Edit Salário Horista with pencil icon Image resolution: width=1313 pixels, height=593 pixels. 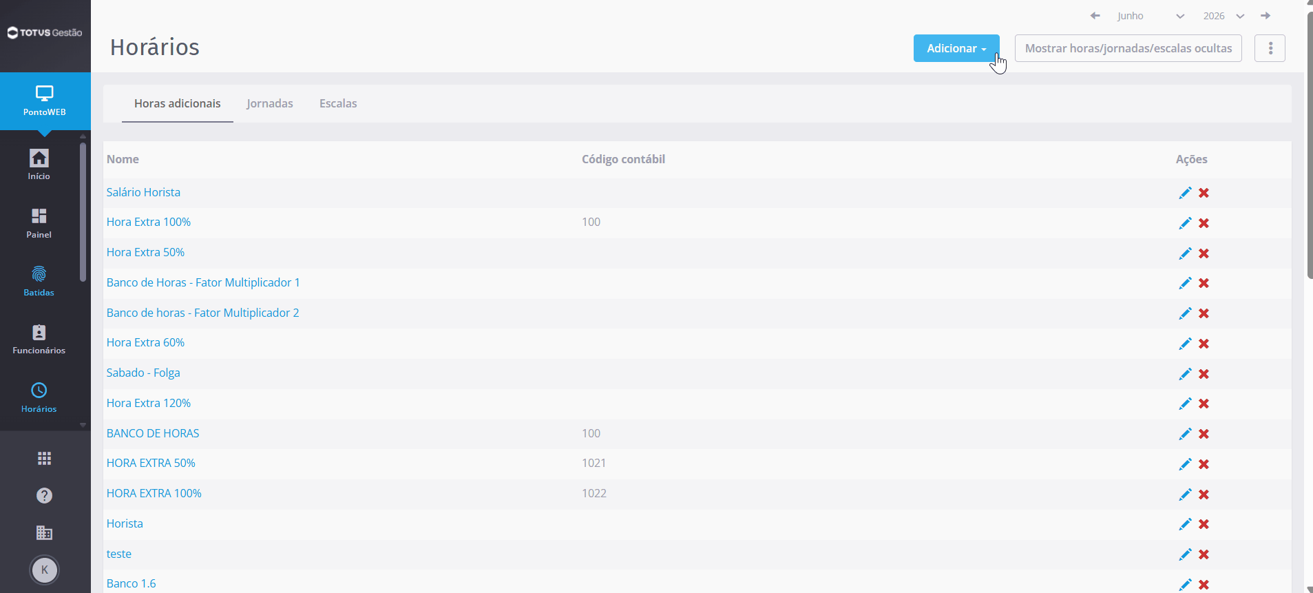tap(1185, 193)
